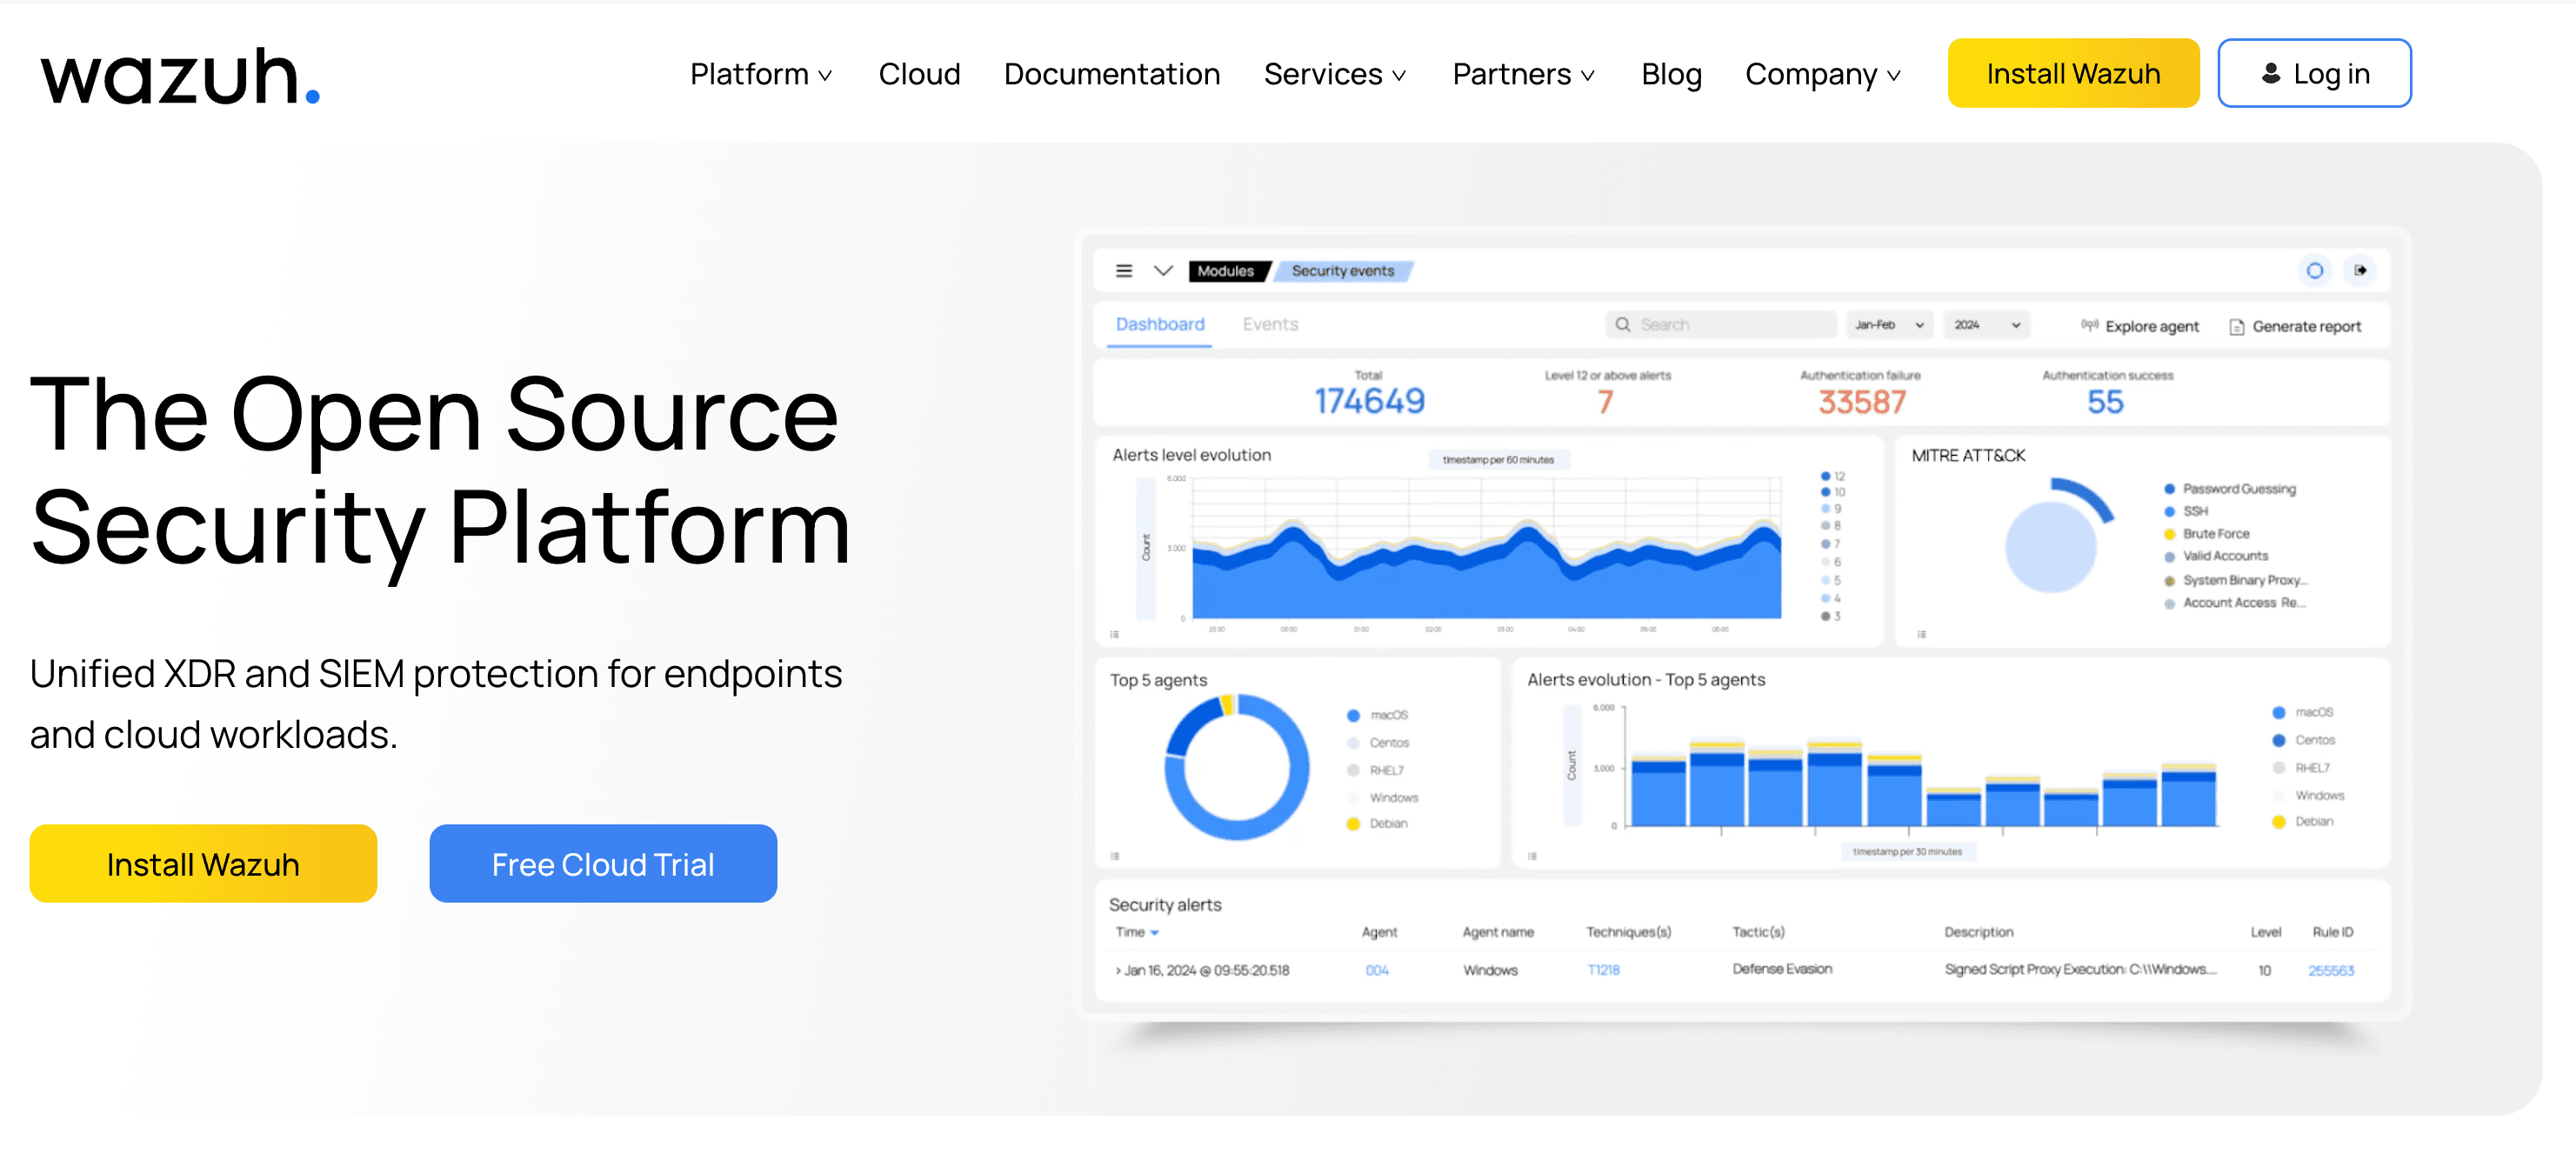Click the logout icon in the dashboard header

click(2360, 271)
